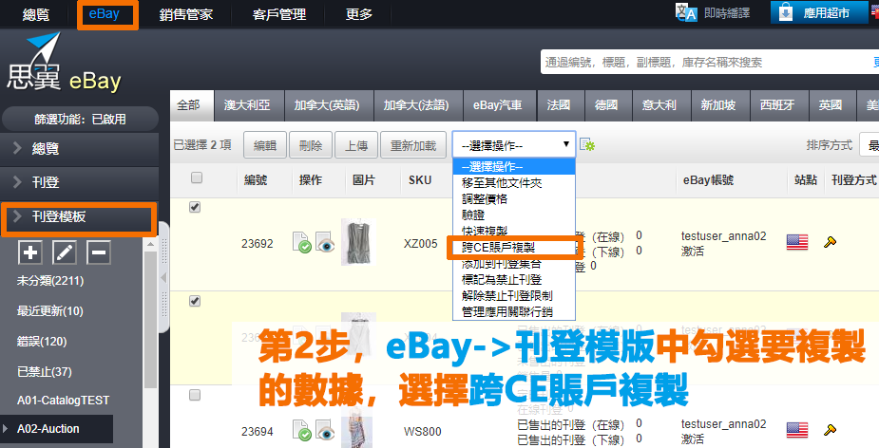Viewport: 879px width, 448px height.
Task: Switch to the 意大利 site tab
Action: coord(659,104)
